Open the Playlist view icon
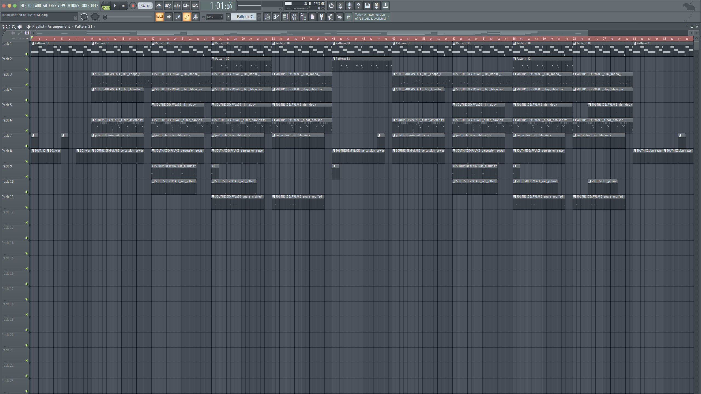This screenshot has width=701, height=394. [x=267, y=17]
